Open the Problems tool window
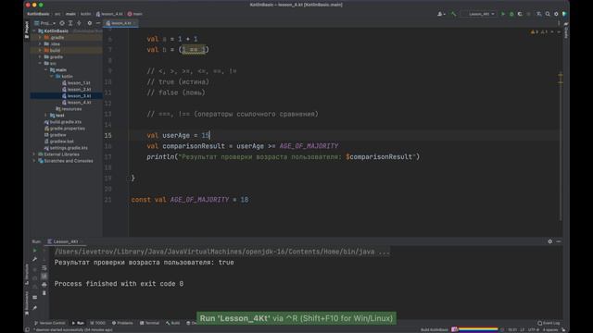Viewport: 593px width, 333px height. (x=122, y=323)
